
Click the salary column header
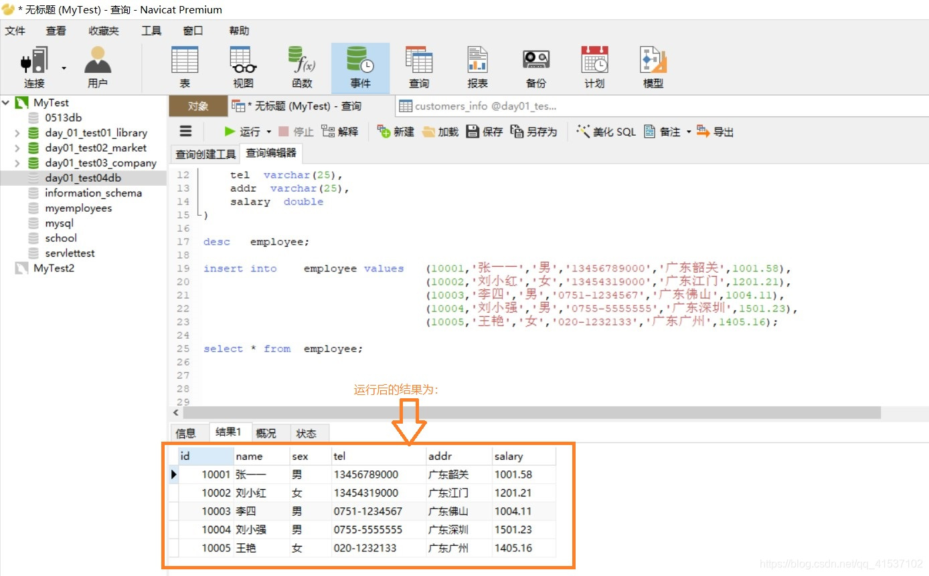(524, 456)
